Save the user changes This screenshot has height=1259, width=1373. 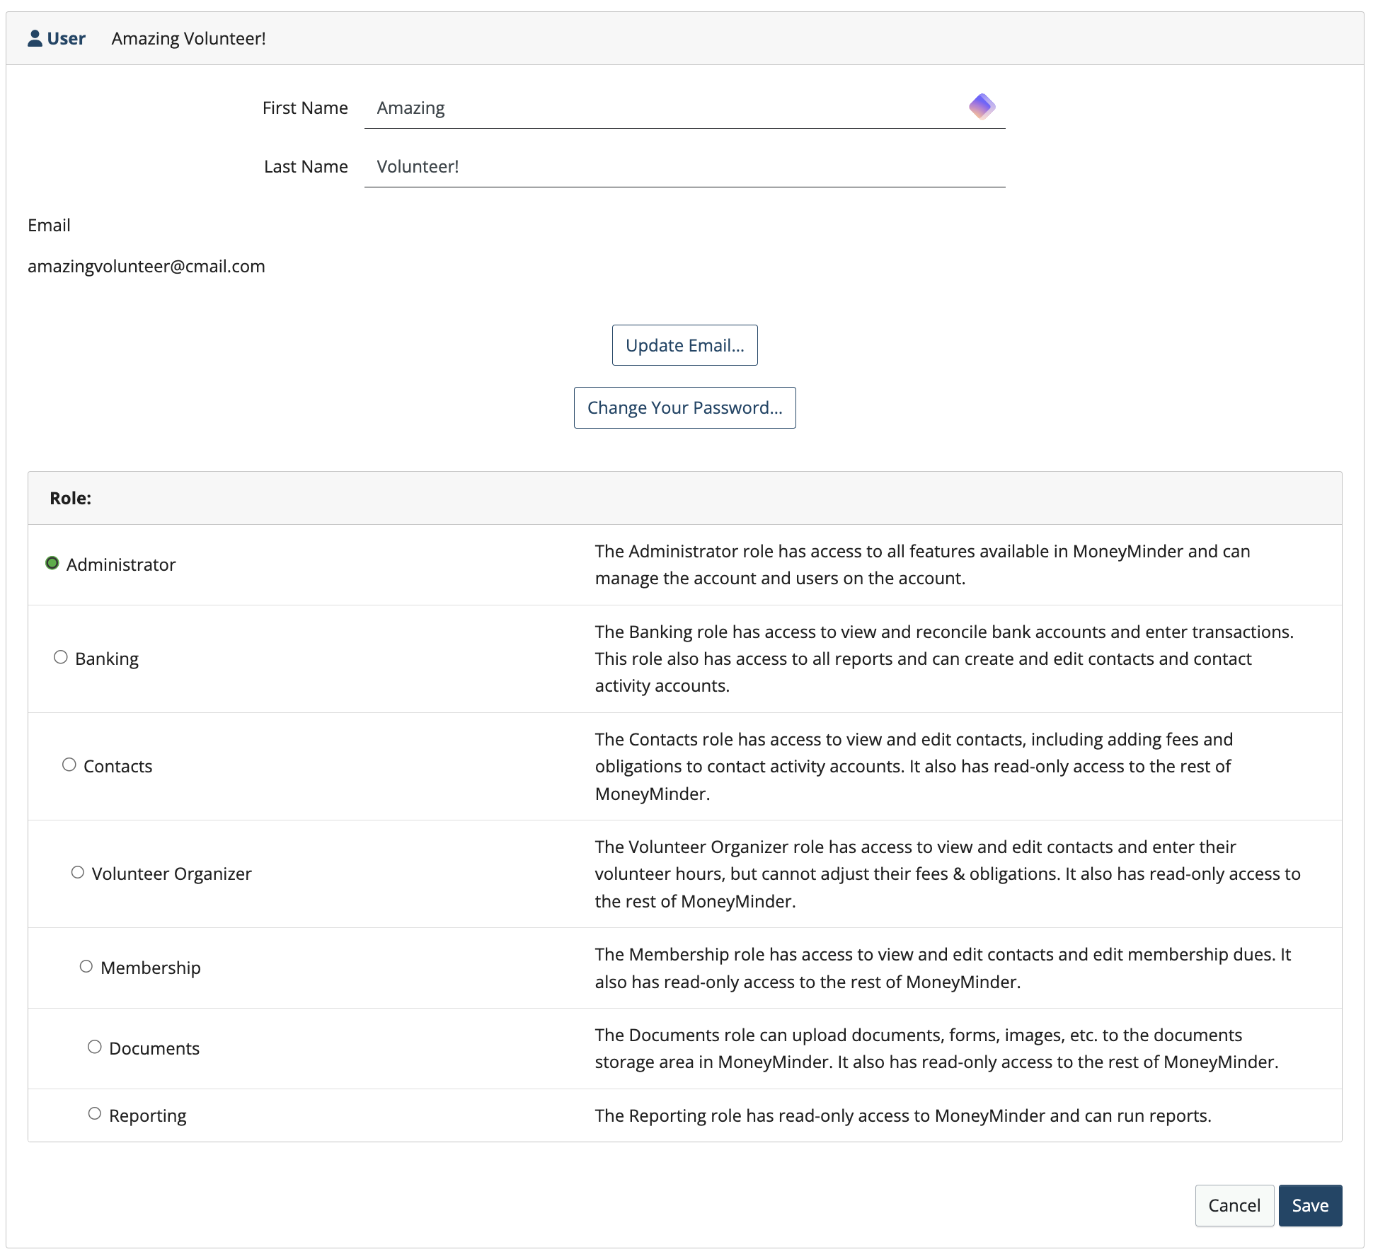(x=1310, y=1205)
